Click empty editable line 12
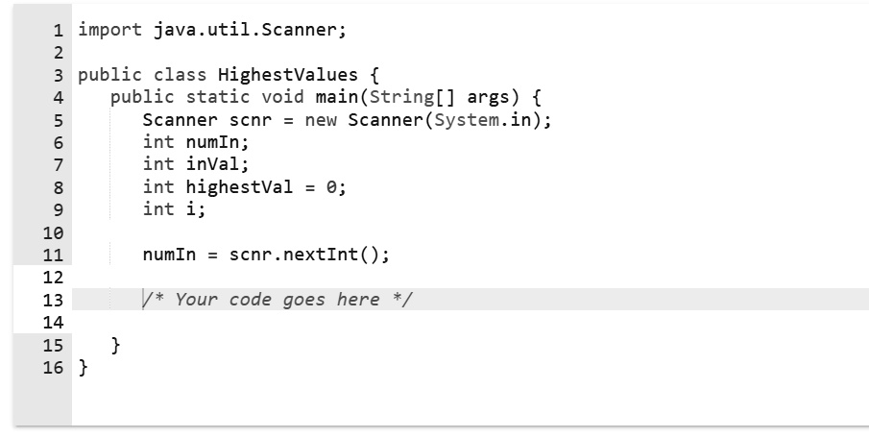 coord(470,277)
